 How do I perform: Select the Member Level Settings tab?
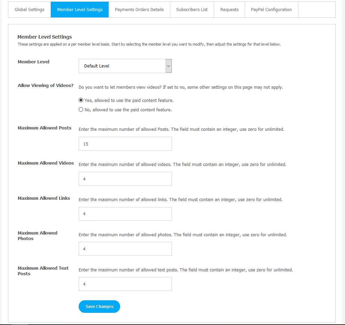tap(80, 10)
